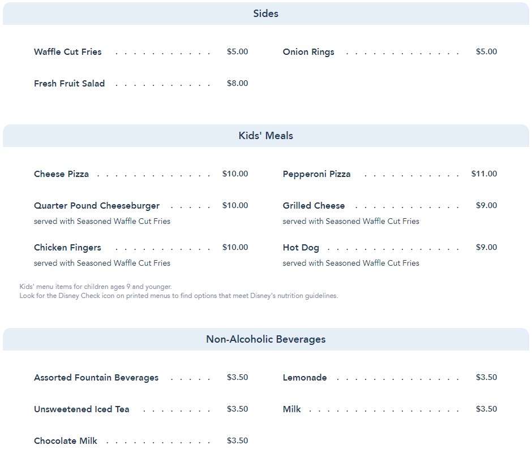Click Quarter Pound Cheeseburger
Image resolution: width=532 pixels, height=458 pixels.
click(x=97, y=206)
